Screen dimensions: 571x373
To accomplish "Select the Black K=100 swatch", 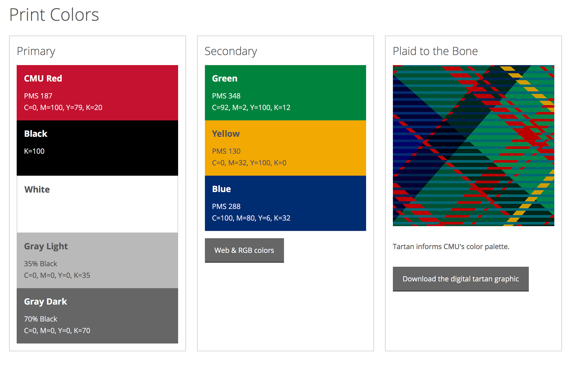I will tap(97, 148).
